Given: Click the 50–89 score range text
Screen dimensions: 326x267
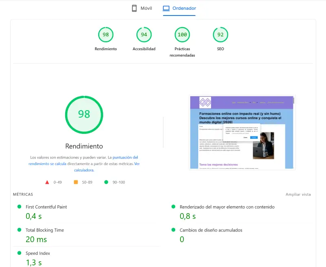Looking at the screenshot, I should click(x=87, y=182).
